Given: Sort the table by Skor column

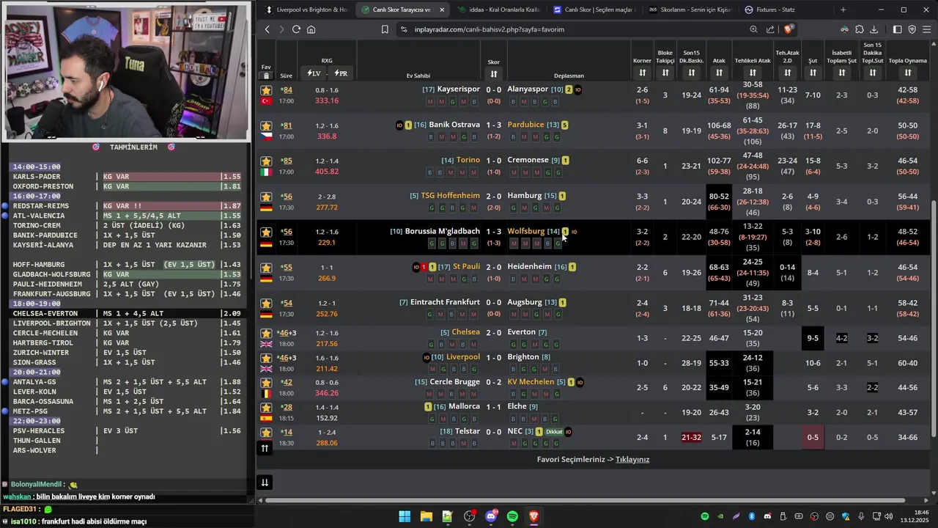Looking at the screenshot, I should [x=494, y=74].
